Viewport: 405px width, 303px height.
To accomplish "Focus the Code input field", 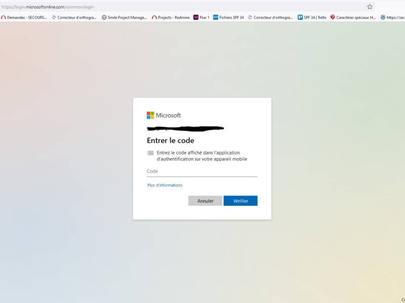I will click(x=202, y=171).
